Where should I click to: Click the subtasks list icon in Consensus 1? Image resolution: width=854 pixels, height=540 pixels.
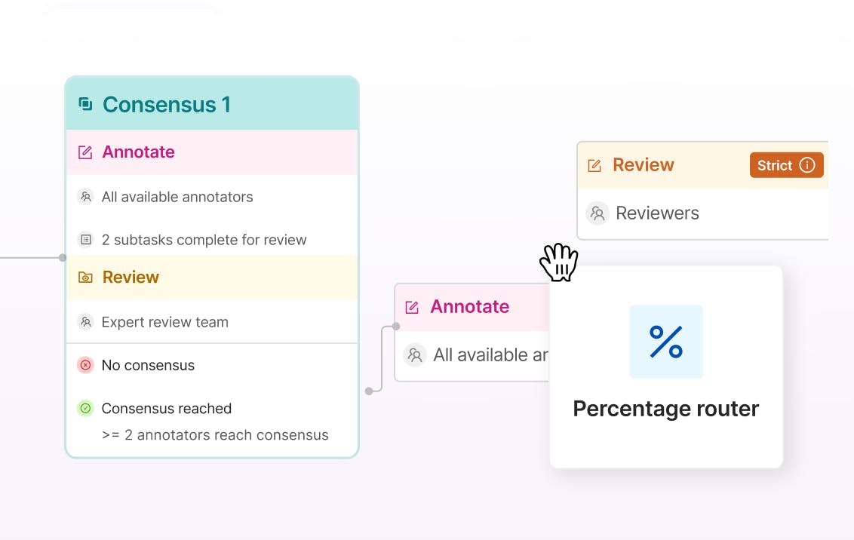tap(85, 240)
